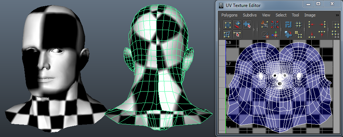Click the blue Layout UVs icon
The image size is (343, 137).
pyautogui.click(x=289, y=24)
